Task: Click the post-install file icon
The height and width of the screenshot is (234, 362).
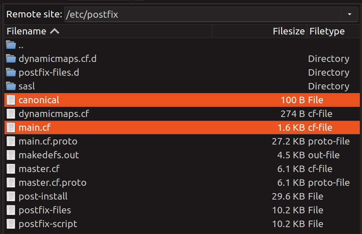Action: coord(11,196)
